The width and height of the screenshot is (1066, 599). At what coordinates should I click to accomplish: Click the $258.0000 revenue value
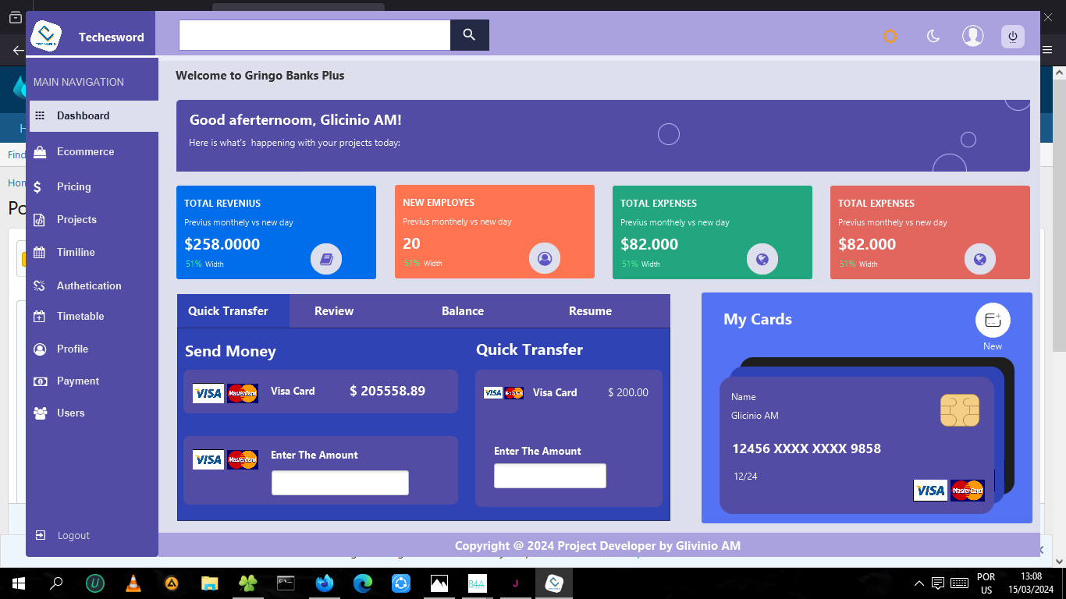point(222,244)
